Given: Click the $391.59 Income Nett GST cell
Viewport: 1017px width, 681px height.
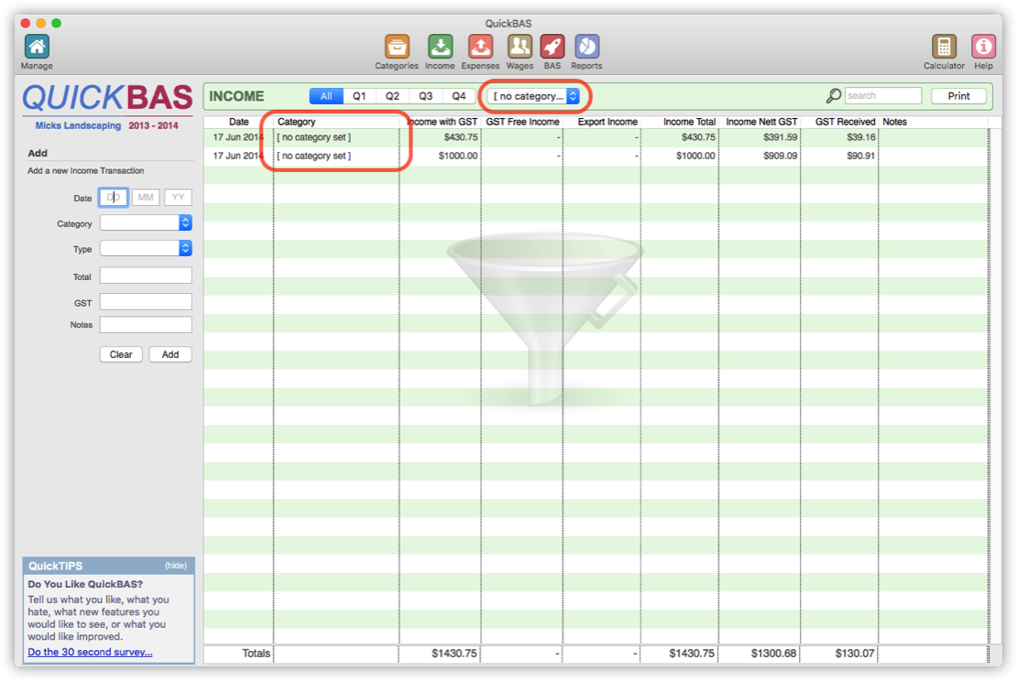Looking at the screenshot, I should [760, 137].
